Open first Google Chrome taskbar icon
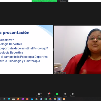Viewport: 101px width, 101px height. (36, 99)
